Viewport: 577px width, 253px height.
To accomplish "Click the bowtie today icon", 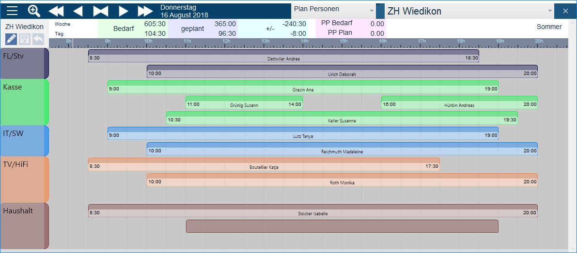I will 101,11.
